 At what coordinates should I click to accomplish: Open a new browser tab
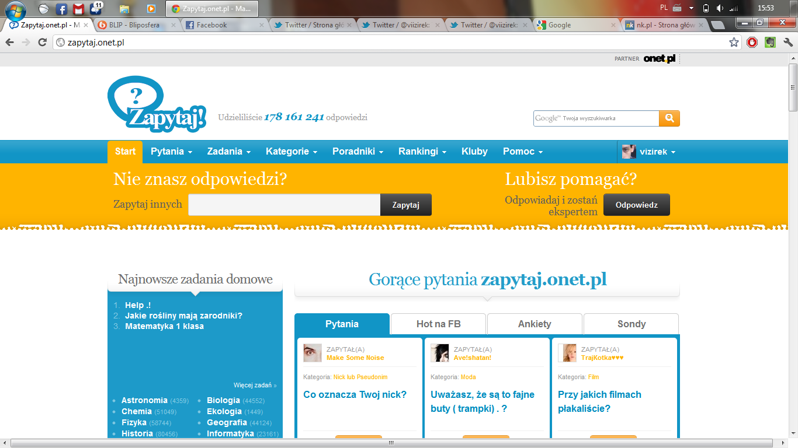click(718, 25)
